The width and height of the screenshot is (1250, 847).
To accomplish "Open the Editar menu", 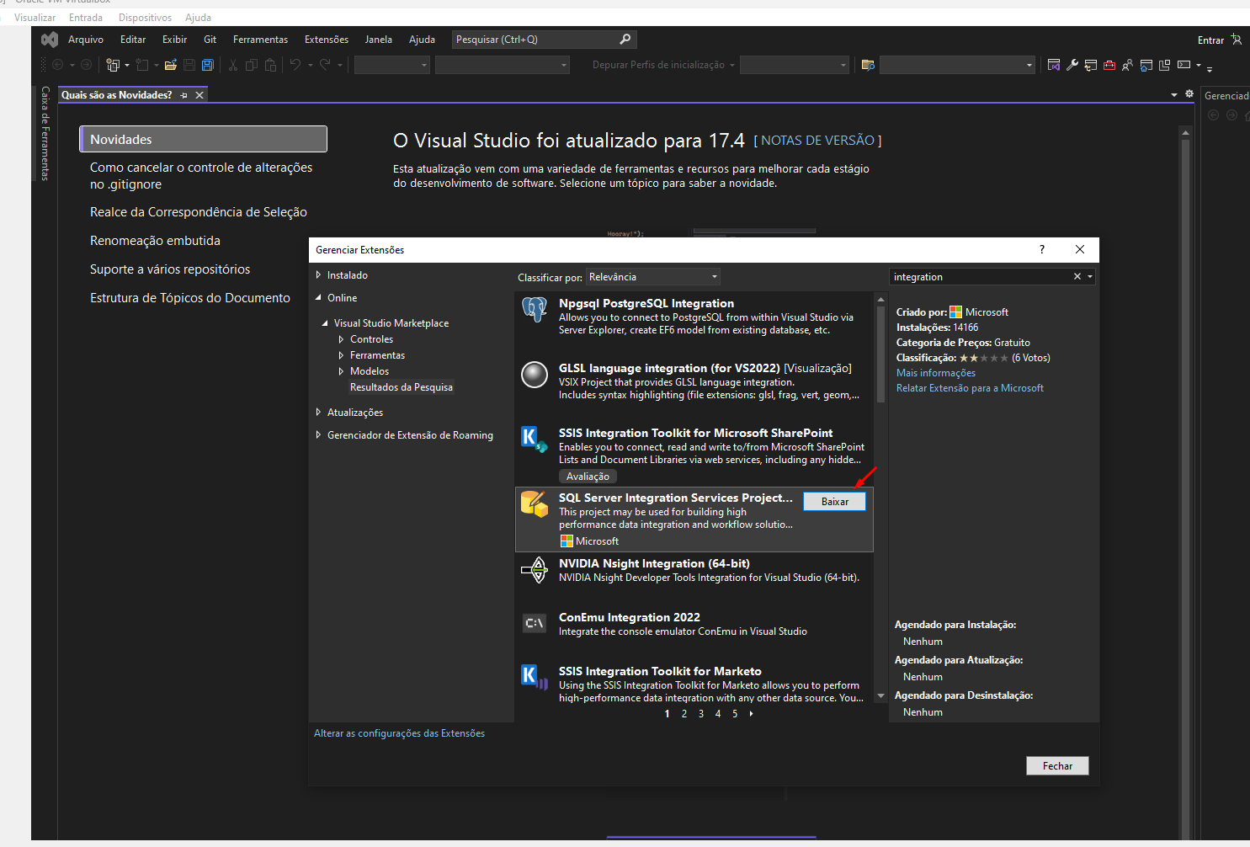I will pyautogui.click(x=133, y=40).
